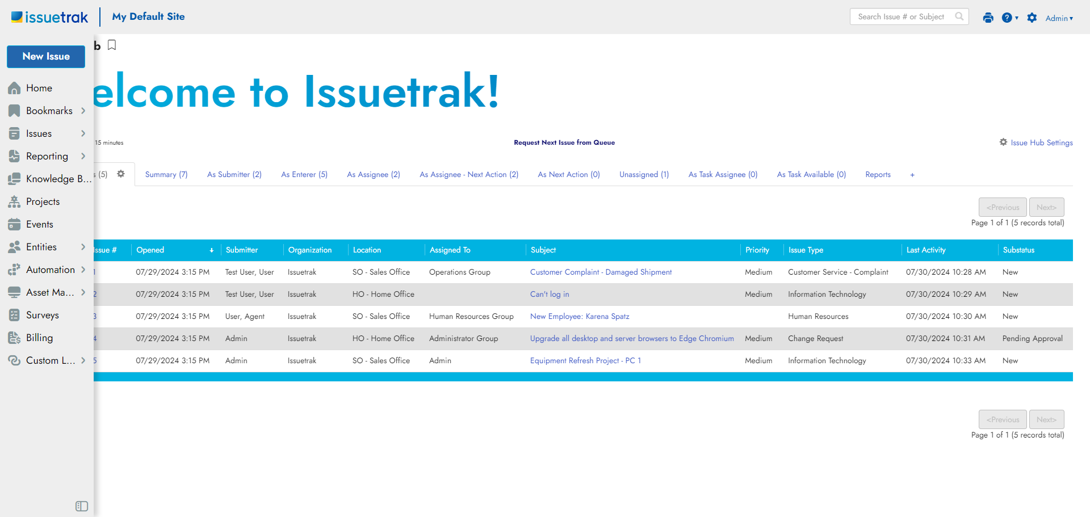Switch to the As Assignee (2) tab
Image resolution: width=1090 pixels, height=517 pixels.
click(x=374, y=174)
